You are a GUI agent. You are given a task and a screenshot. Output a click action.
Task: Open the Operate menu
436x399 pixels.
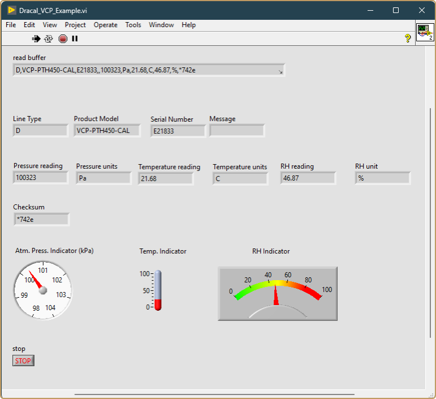click(x=105, y=25)
